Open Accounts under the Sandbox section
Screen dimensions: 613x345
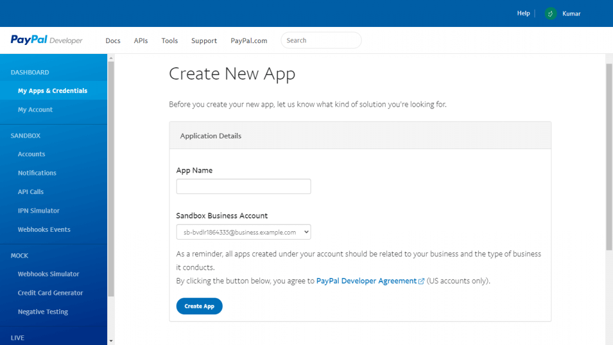pyautogui.click(x=31, y=154)
